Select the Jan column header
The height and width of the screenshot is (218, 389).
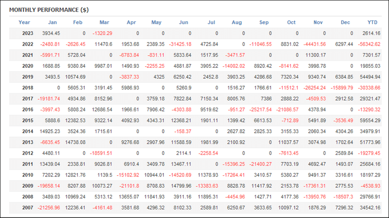tap(52, 22)
